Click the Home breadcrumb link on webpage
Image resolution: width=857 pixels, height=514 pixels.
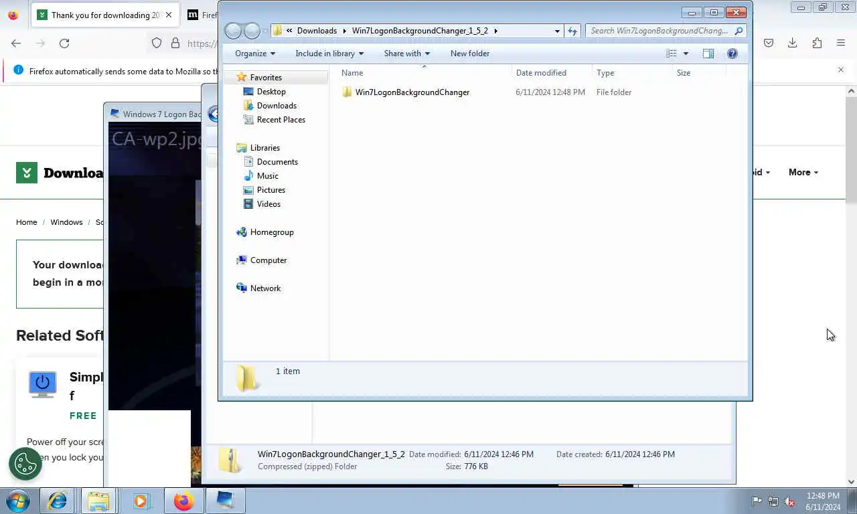click(27, 222)
